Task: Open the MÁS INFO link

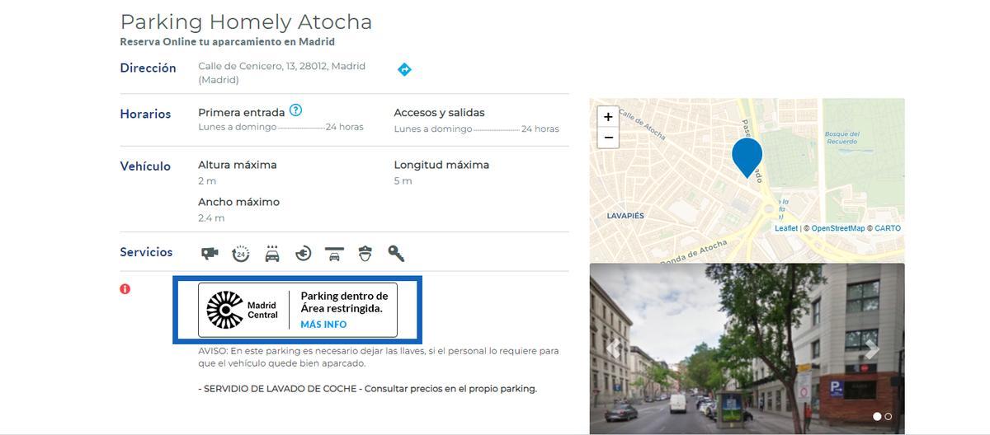Action: [x=323, y=325]
